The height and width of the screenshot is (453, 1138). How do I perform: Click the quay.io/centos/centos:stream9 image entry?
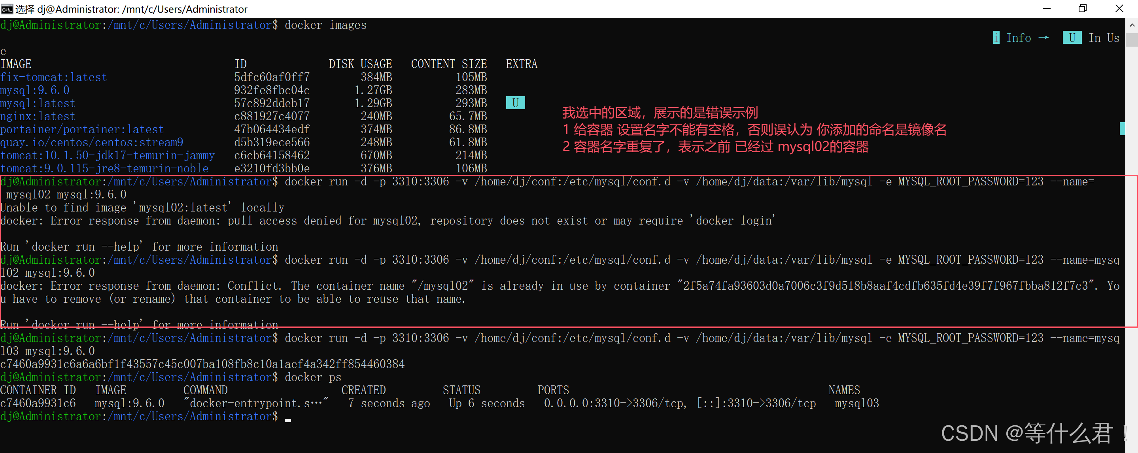(x=91, y=143)
